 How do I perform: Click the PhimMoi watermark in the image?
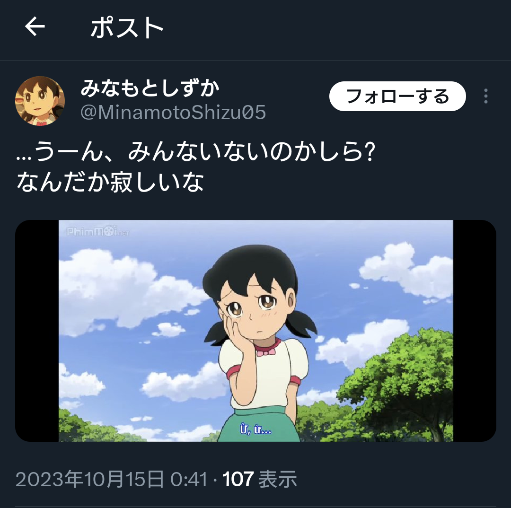pyautogui.click(x=98, y=232)
